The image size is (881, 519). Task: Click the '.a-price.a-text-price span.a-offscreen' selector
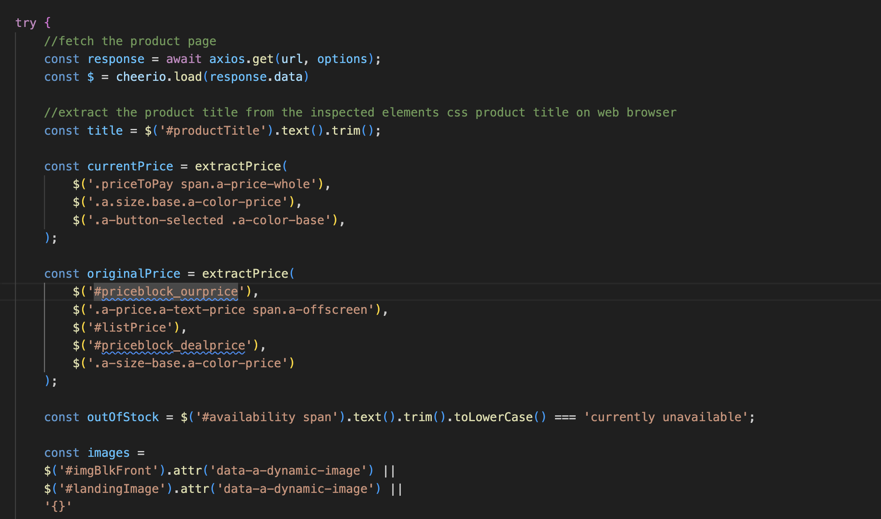click(231, 310)
